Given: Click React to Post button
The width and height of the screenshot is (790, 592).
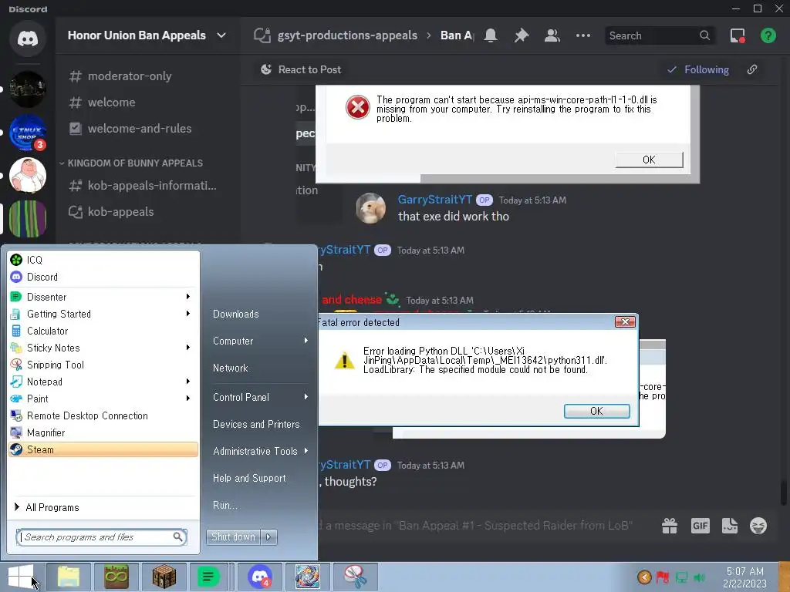Looking at the screenshot, I should tap(301, 69).
